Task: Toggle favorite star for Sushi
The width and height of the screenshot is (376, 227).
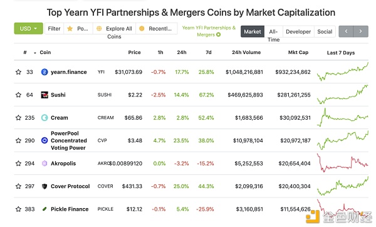Action: [x=18, y=95]
